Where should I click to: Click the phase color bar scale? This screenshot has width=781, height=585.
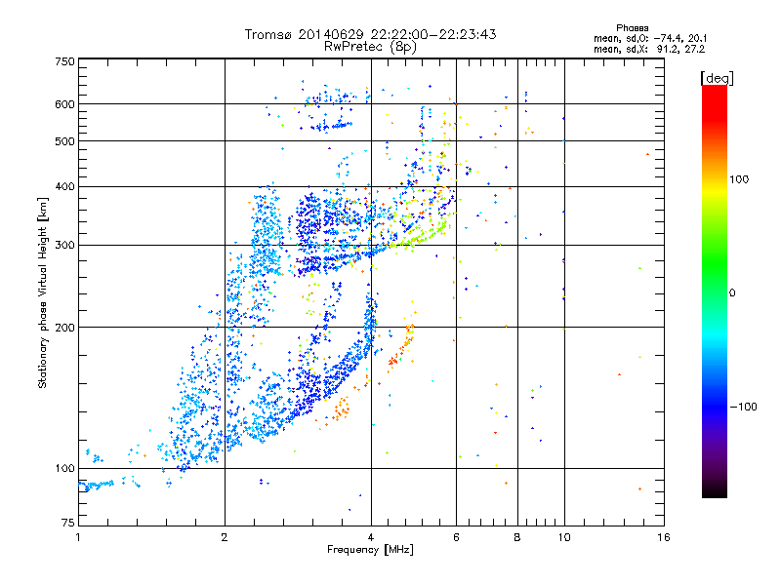point(715,291)
